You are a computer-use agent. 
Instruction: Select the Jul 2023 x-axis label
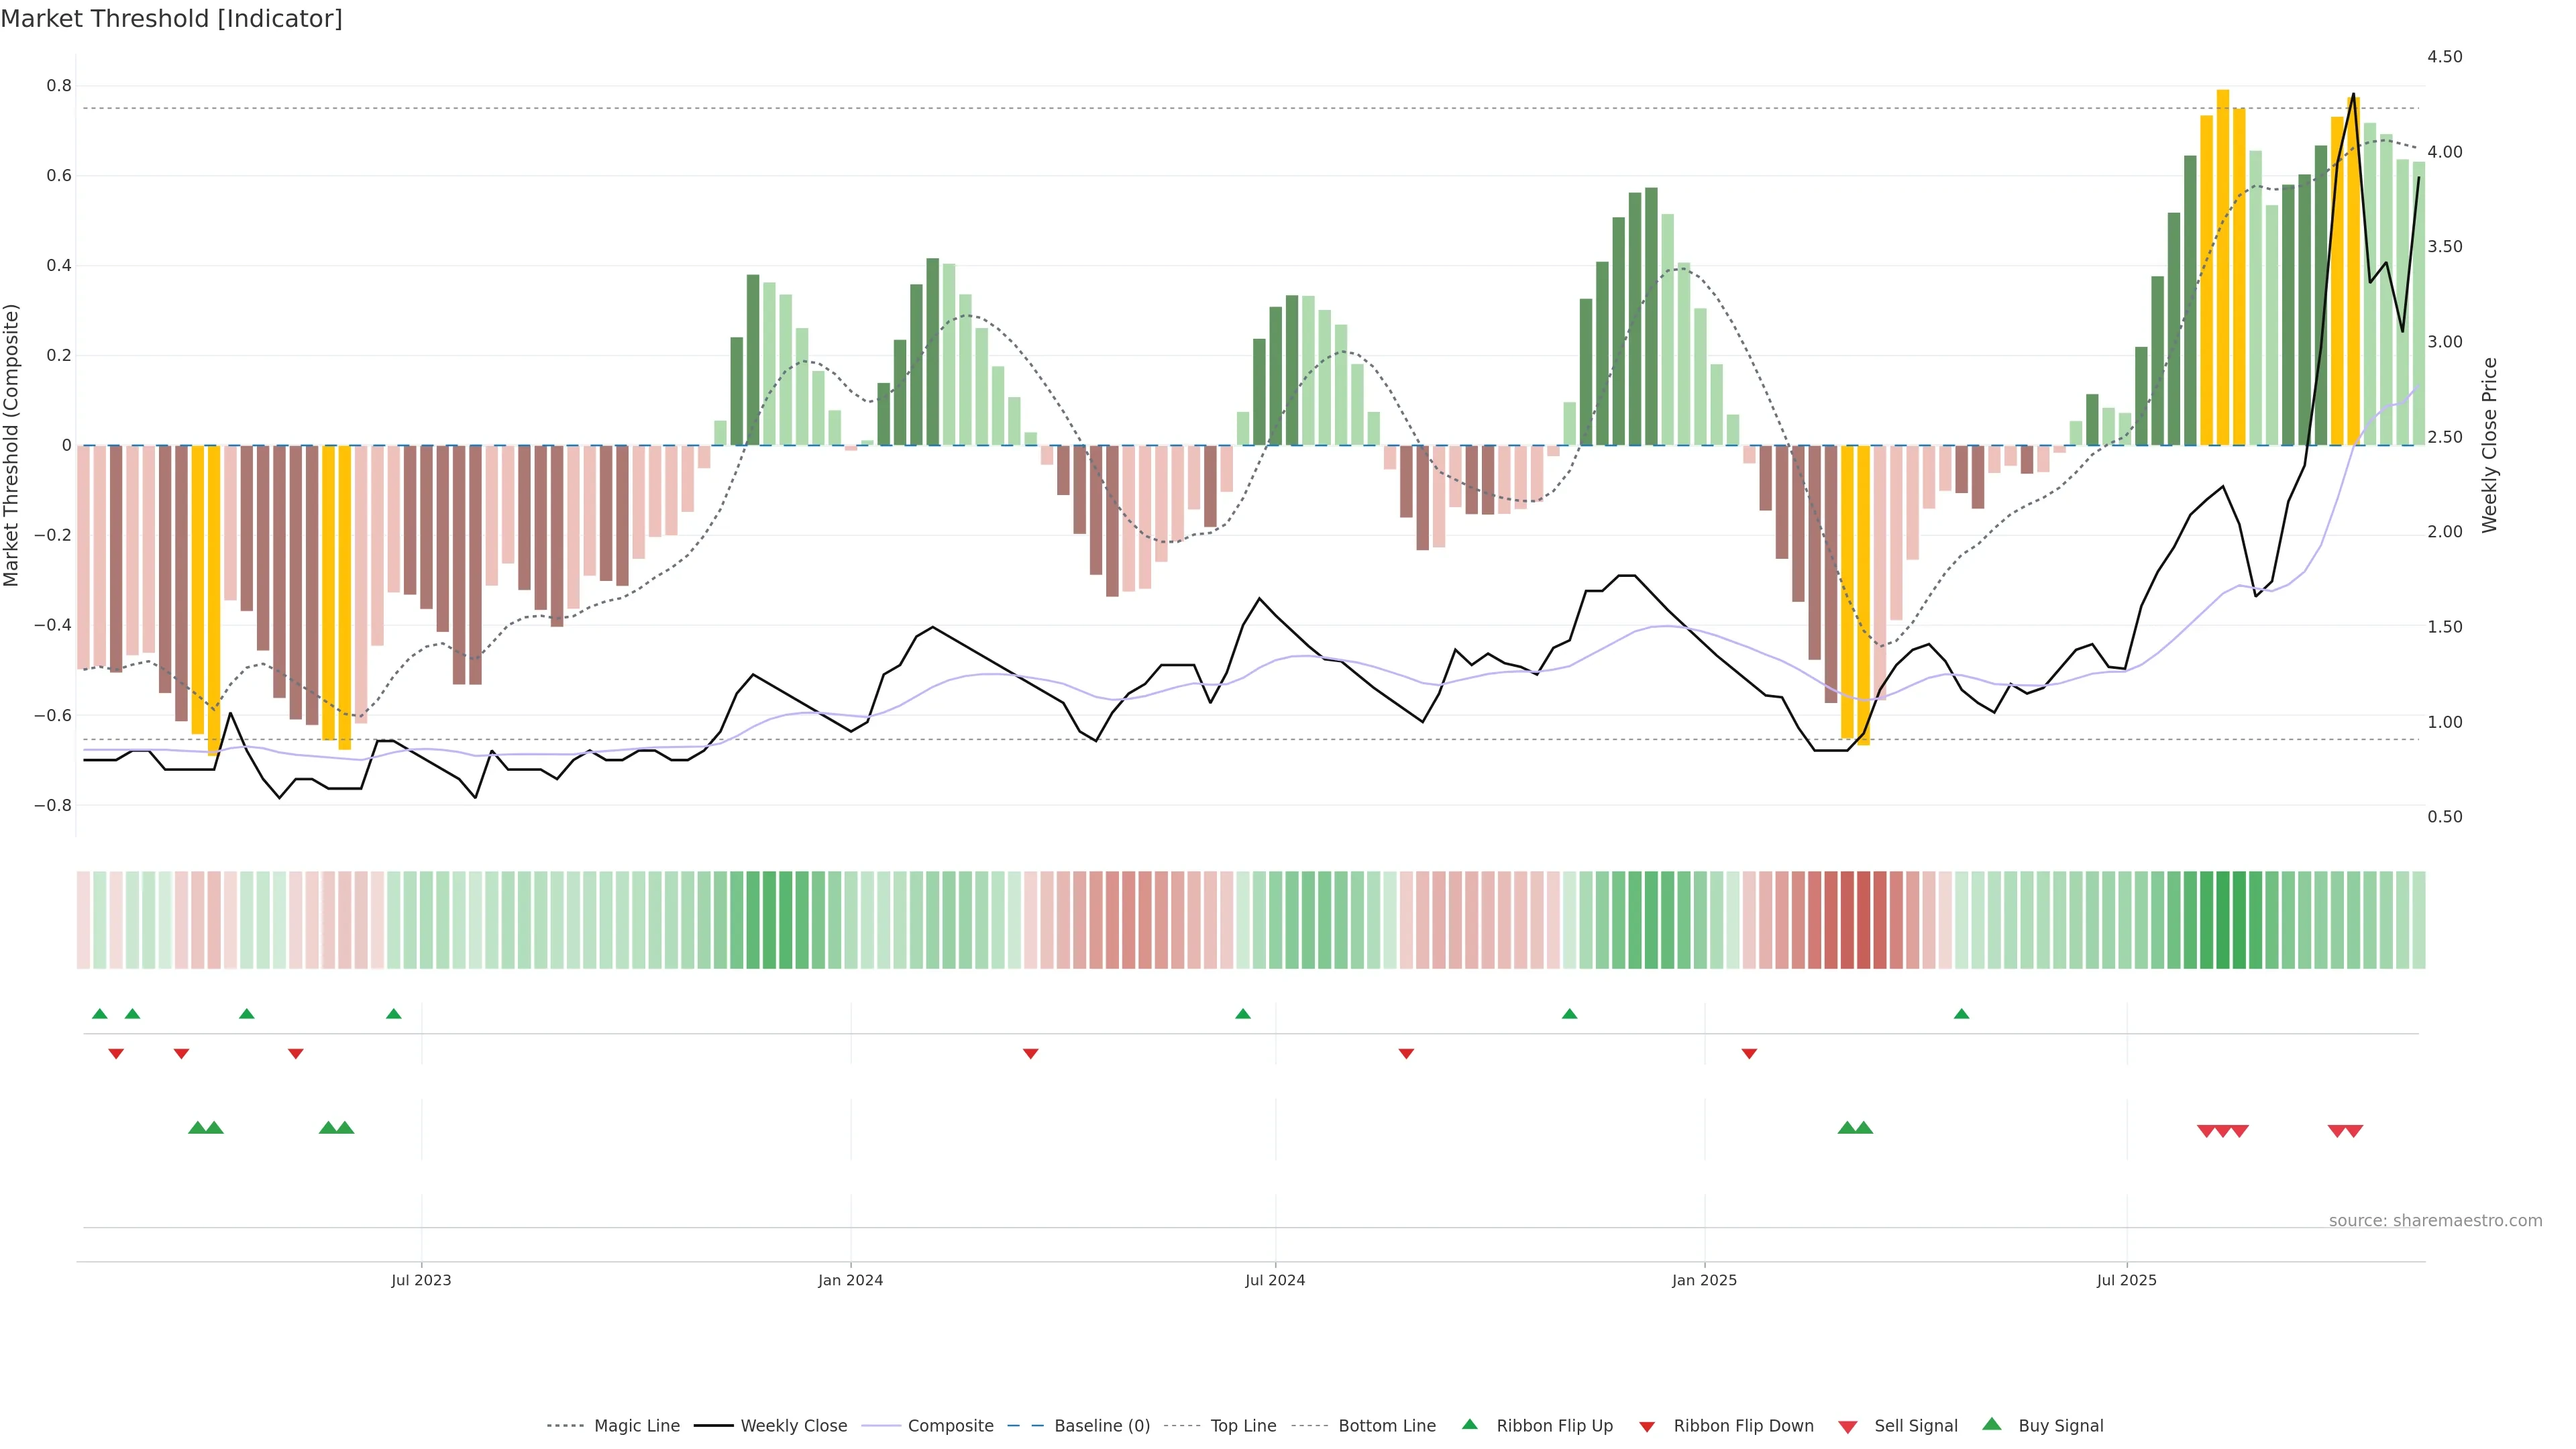(x=421, y=1280)
